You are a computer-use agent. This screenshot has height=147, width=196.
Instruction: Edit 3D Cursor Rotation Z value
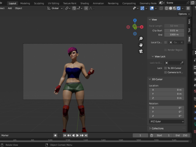click(167, 116)
